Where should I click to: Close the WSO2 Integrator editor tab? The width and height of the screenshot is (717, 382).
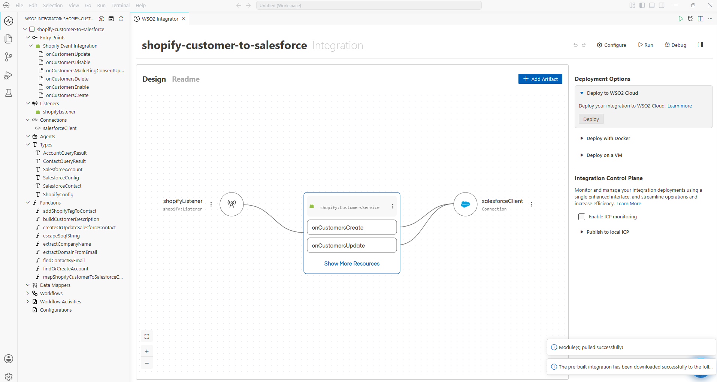click(184, 19)
